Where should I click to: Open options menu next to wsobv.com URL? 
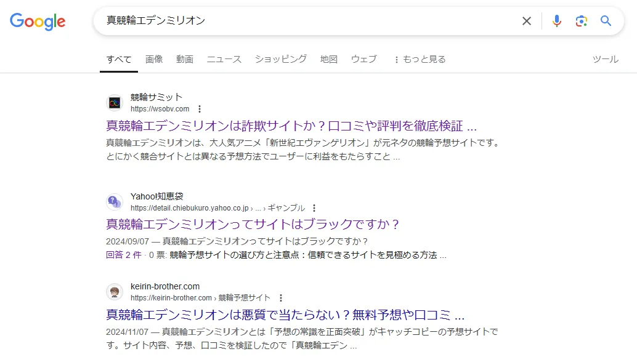(200, 109)
